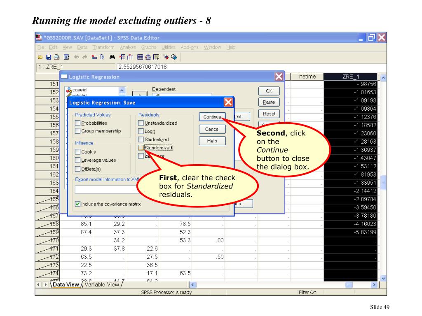Click the Continue button
Image resolution: width=422 pixels, height=316 pixels.
[212, 117]
